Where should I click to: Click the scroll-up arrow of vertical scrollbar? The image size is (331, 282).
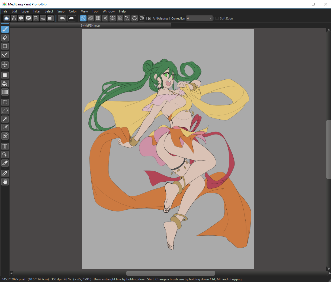pyautogui.click(x=329, y=30)
